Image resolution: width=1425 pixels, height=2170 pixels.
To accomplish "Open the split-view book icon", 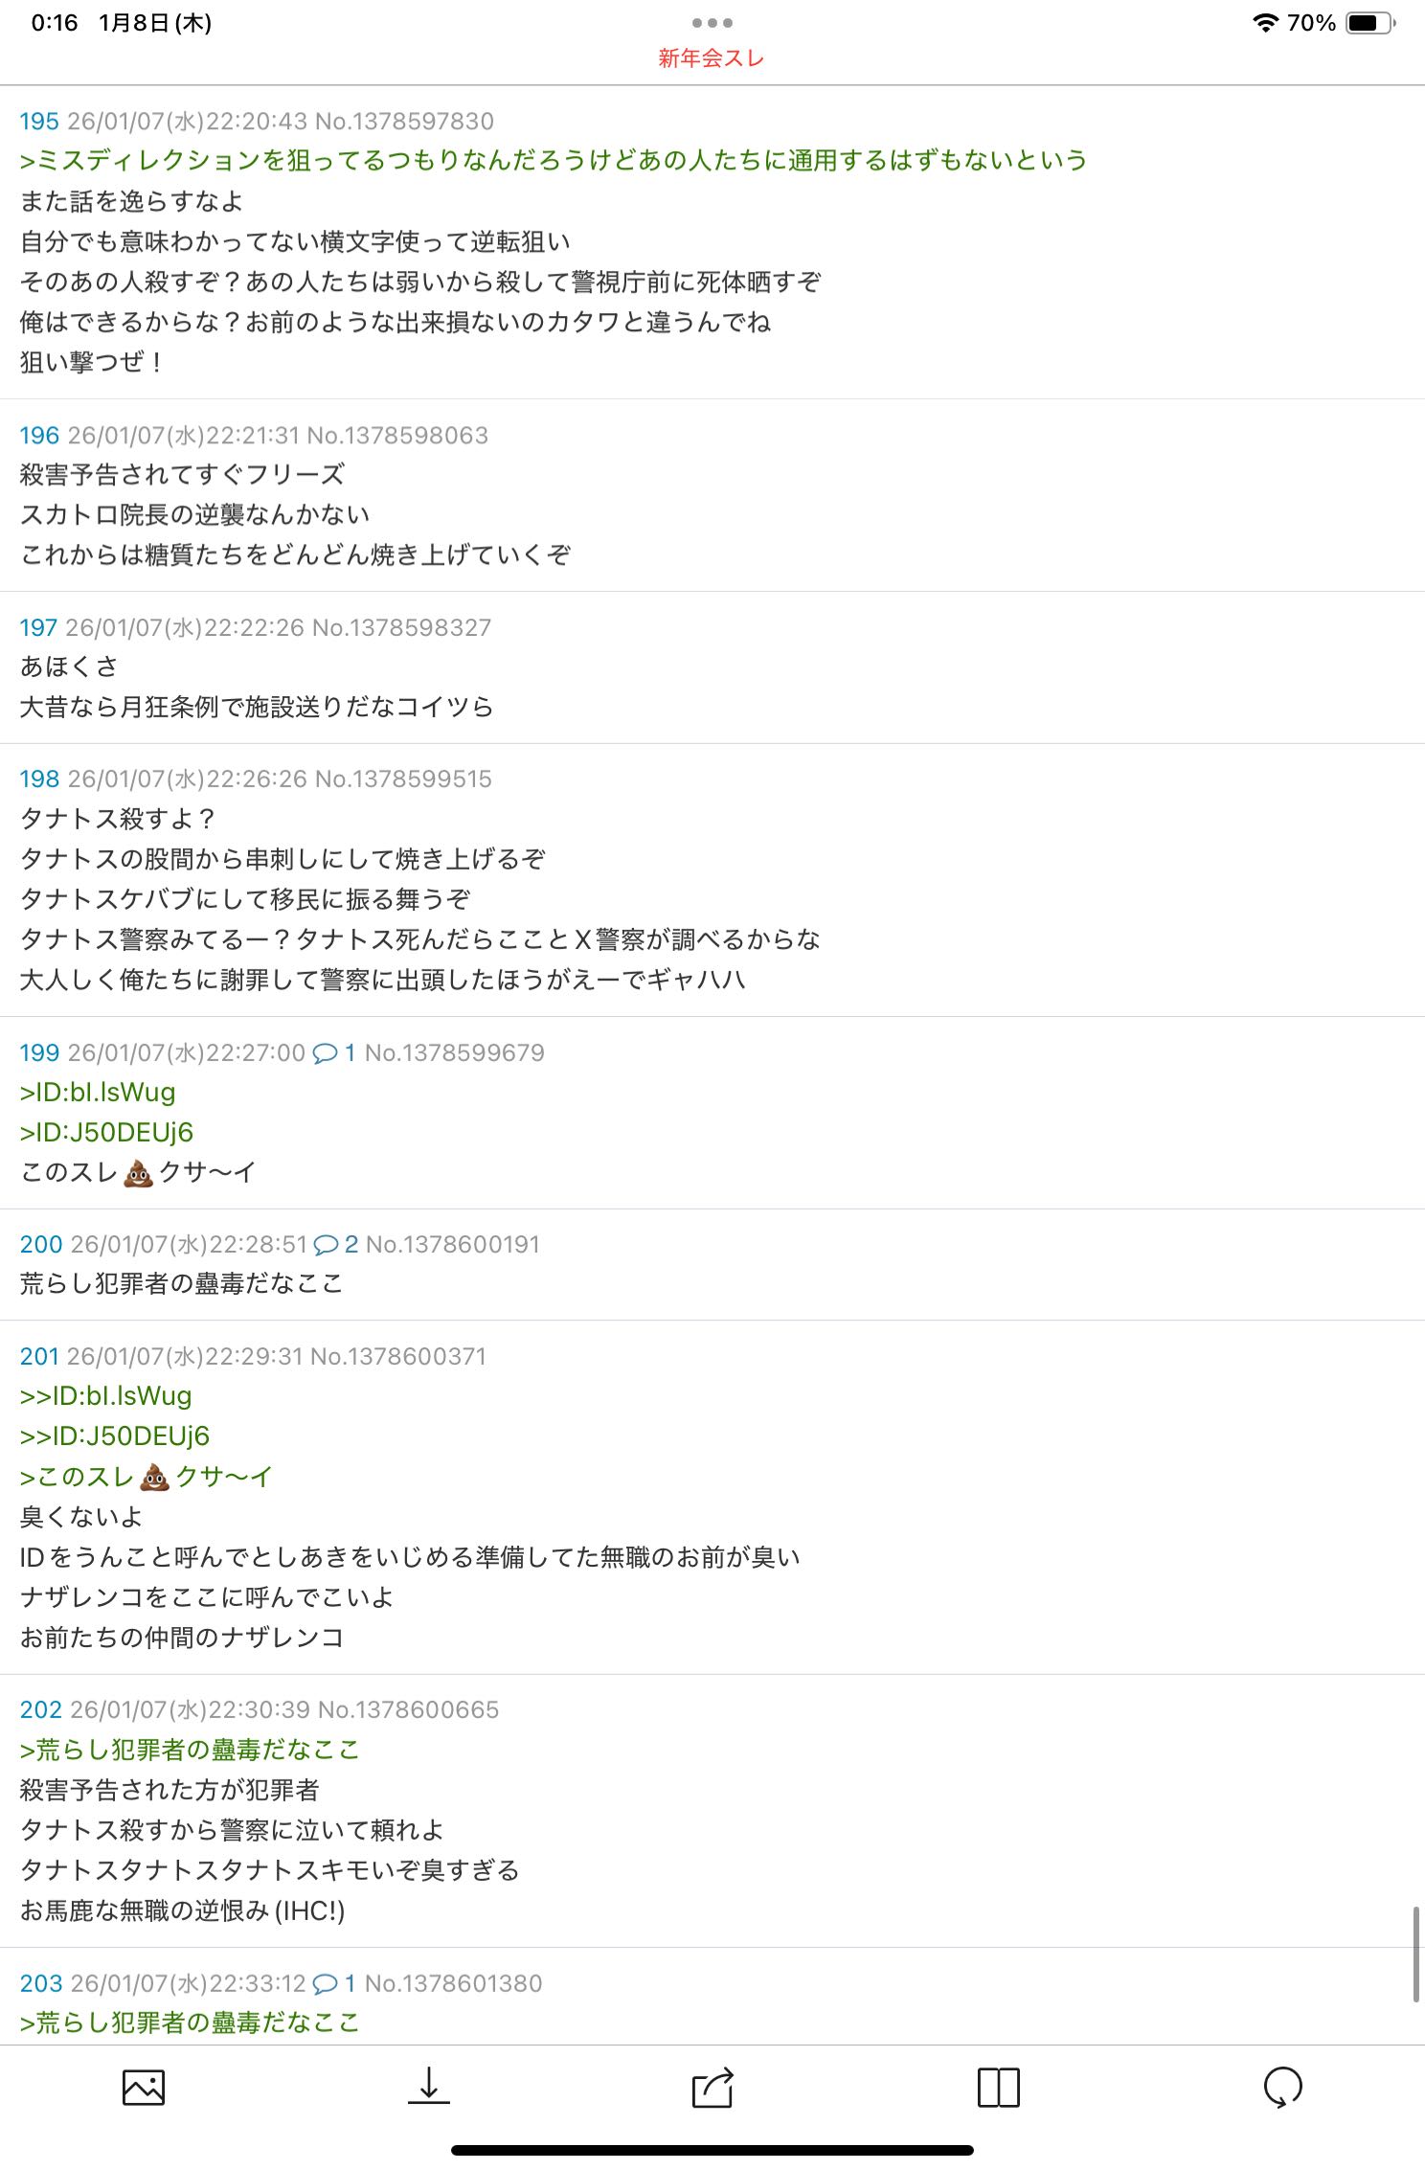I will coord(998,2088).
